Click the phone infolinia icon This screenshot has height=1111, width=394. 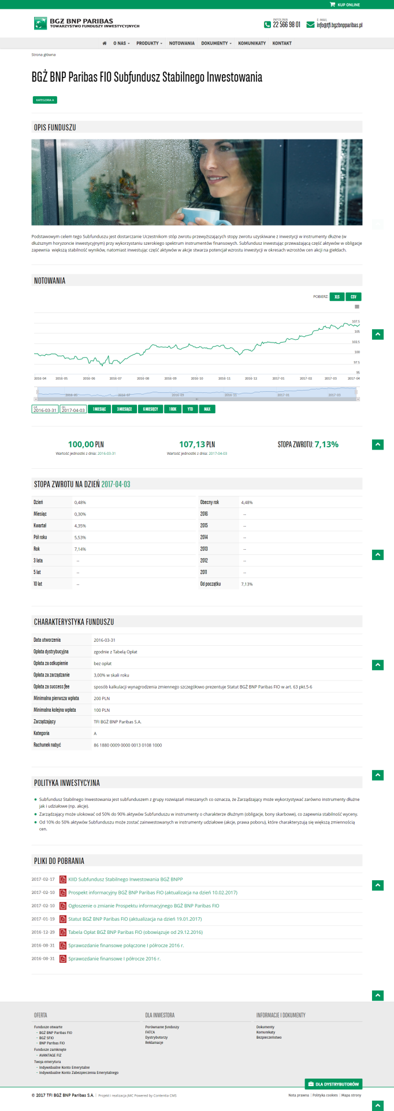[267, 25]
